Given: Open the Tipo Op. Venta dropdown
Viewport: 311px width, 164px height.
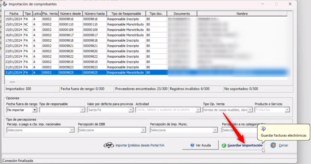Looking at the screenshot, I should [x=250, y=110].
